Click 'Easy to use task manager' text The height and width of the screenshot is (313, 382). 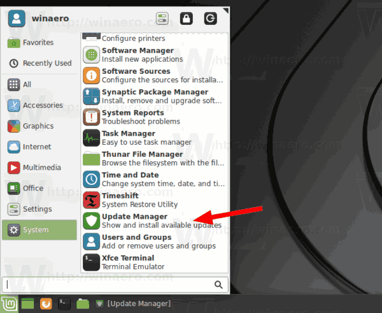tap(146, 142)
